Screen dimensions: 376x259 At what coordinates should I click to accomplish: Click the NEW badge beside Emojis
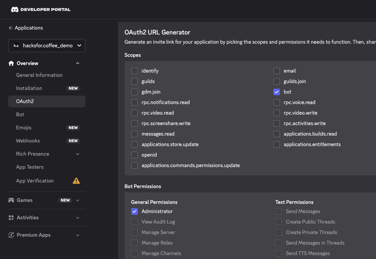click(73, 128)
